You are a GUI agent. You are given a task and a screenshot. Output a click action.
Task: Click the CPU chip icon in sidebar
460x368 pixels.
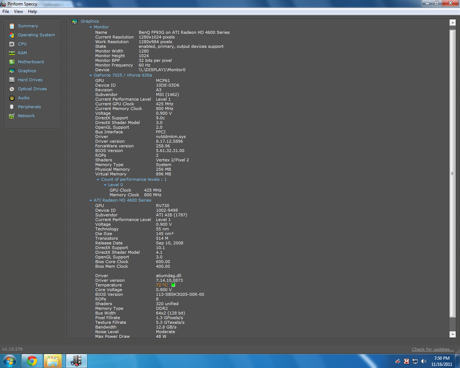[12, 44]
